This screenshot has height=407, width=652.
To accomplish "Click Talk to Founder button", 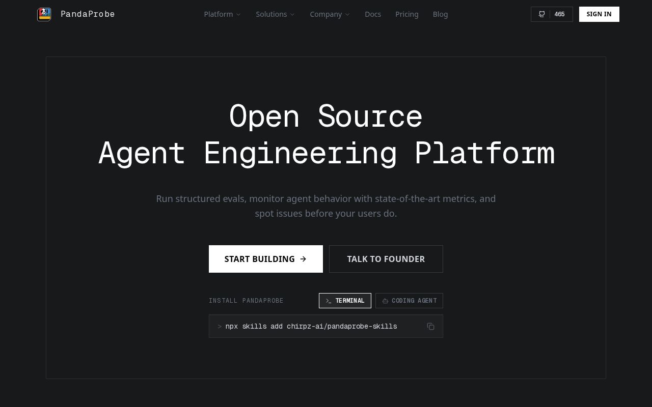I will tap(386, 259).
